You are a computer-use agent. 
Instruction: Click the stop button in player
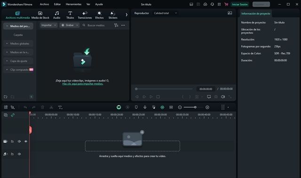pos(158,97)
